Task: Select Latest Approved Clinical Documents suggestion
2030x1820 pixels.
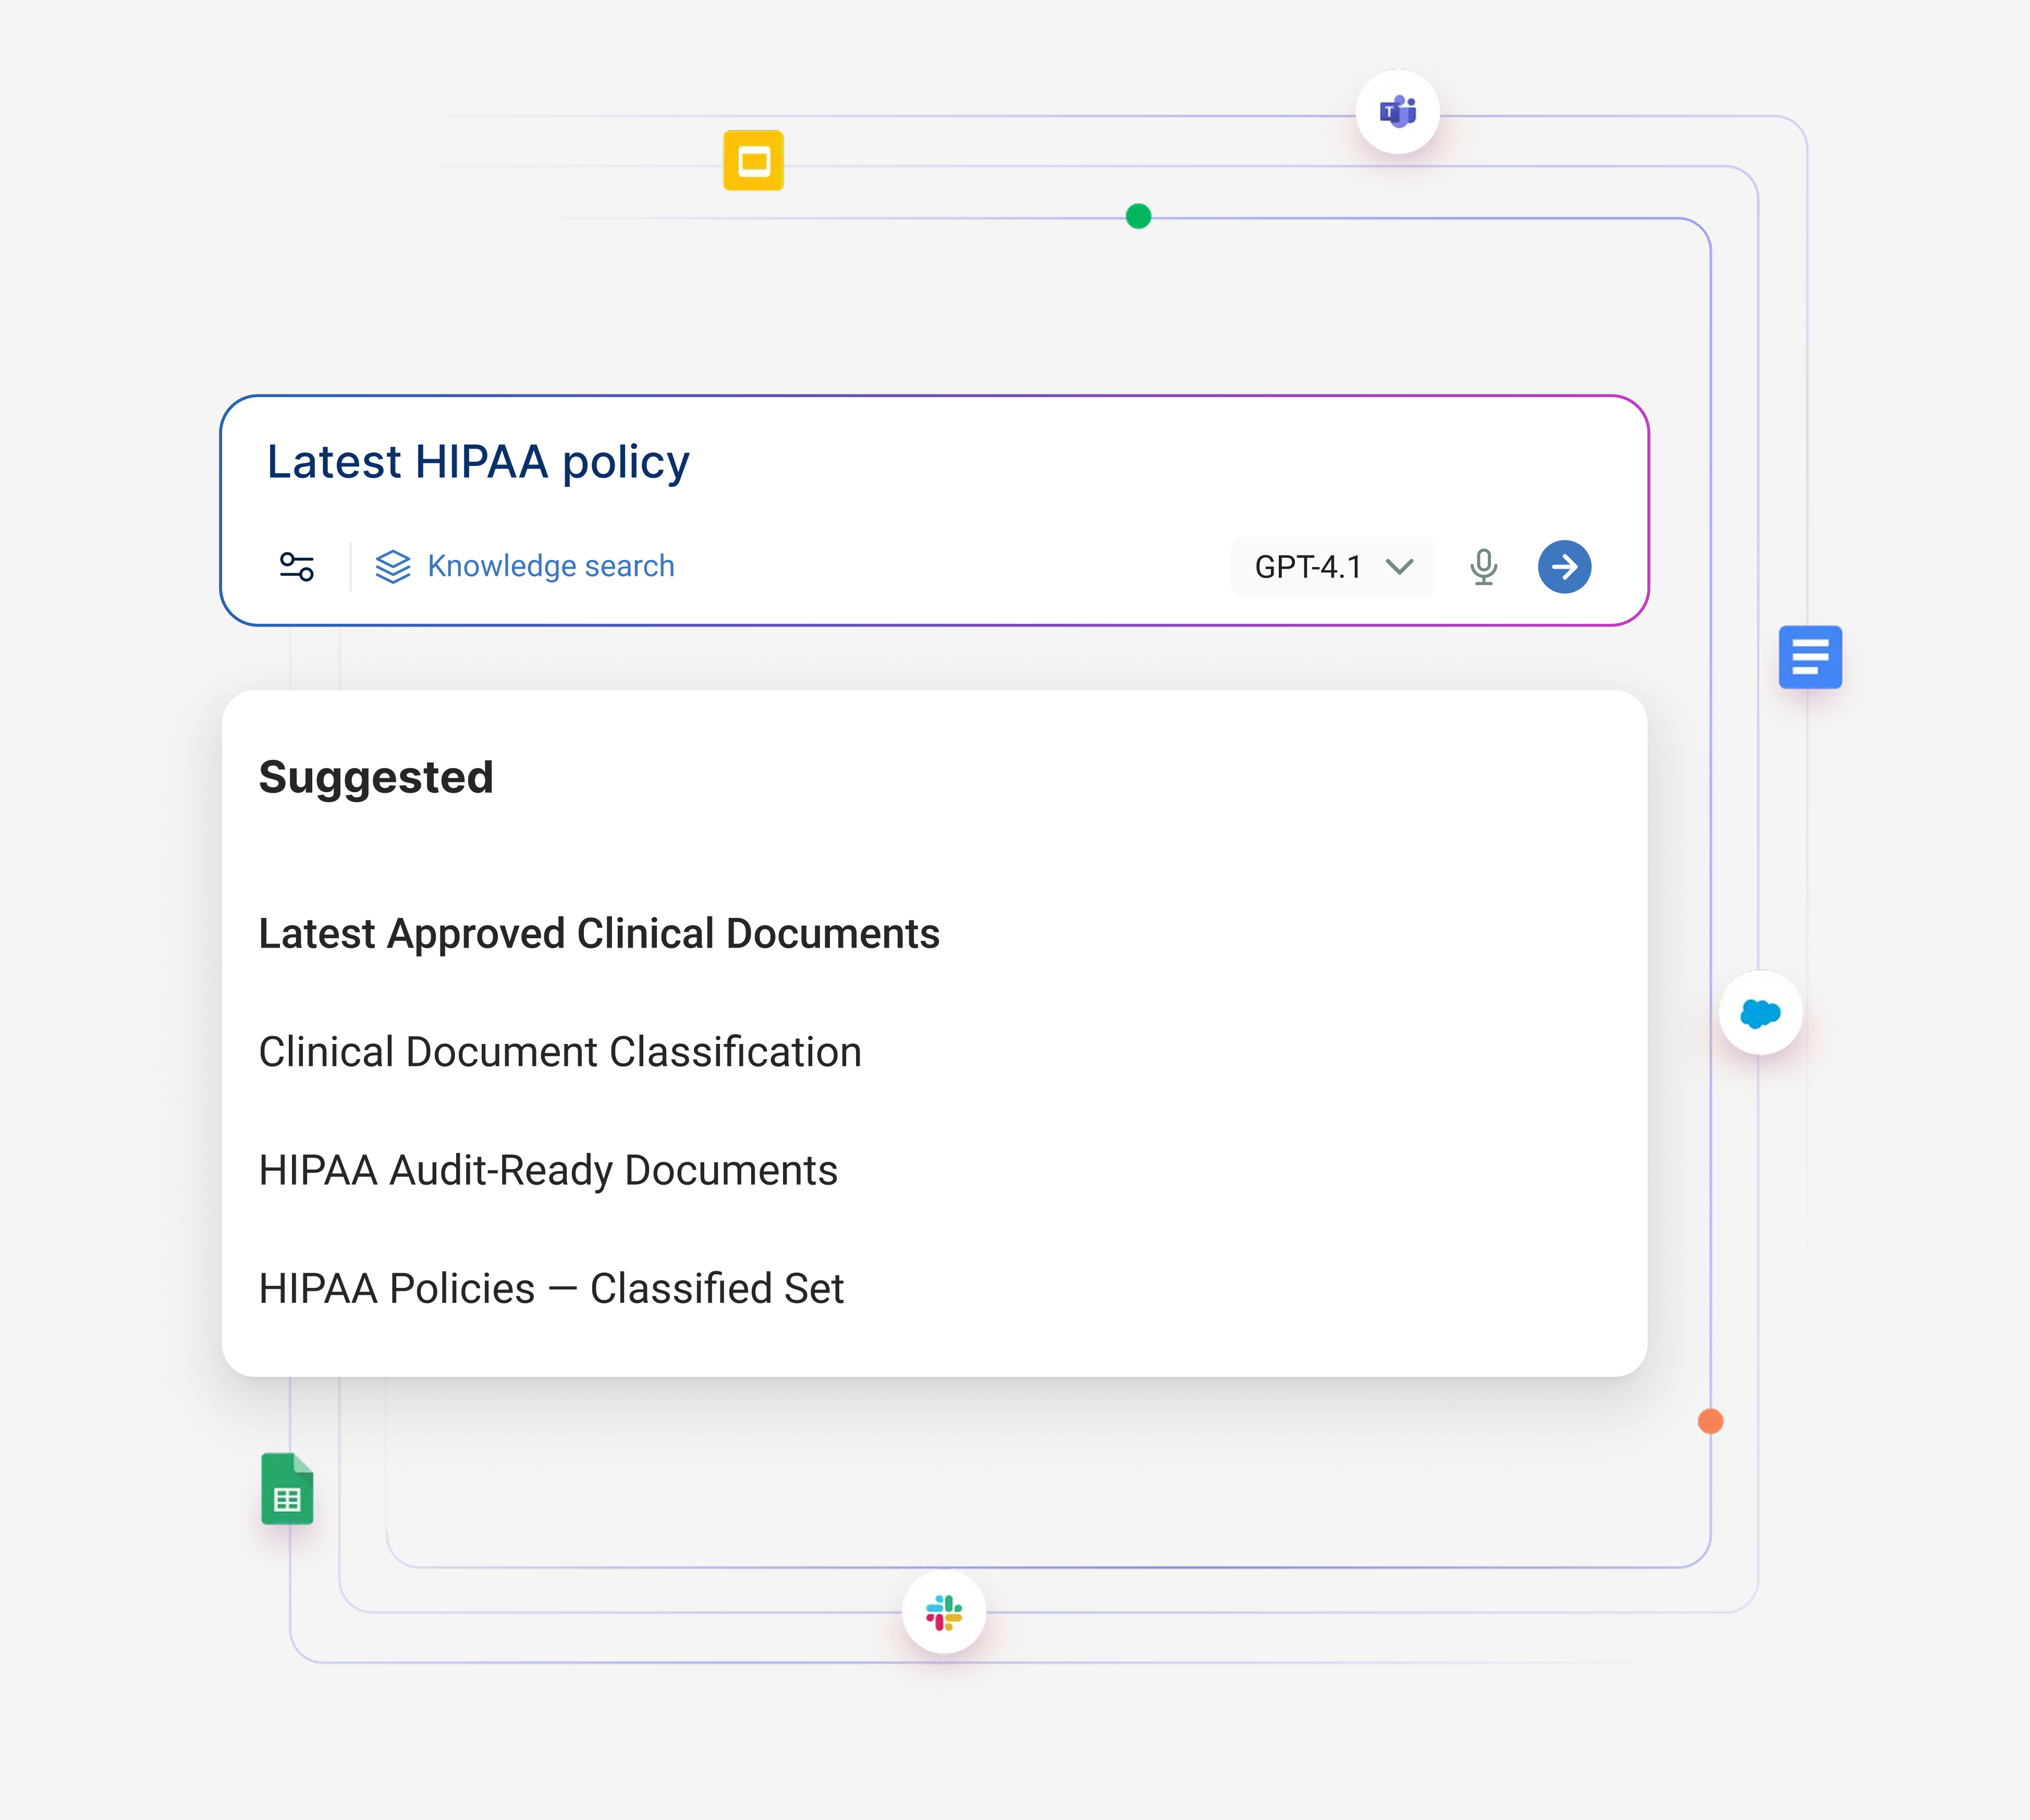Action: 599,934
